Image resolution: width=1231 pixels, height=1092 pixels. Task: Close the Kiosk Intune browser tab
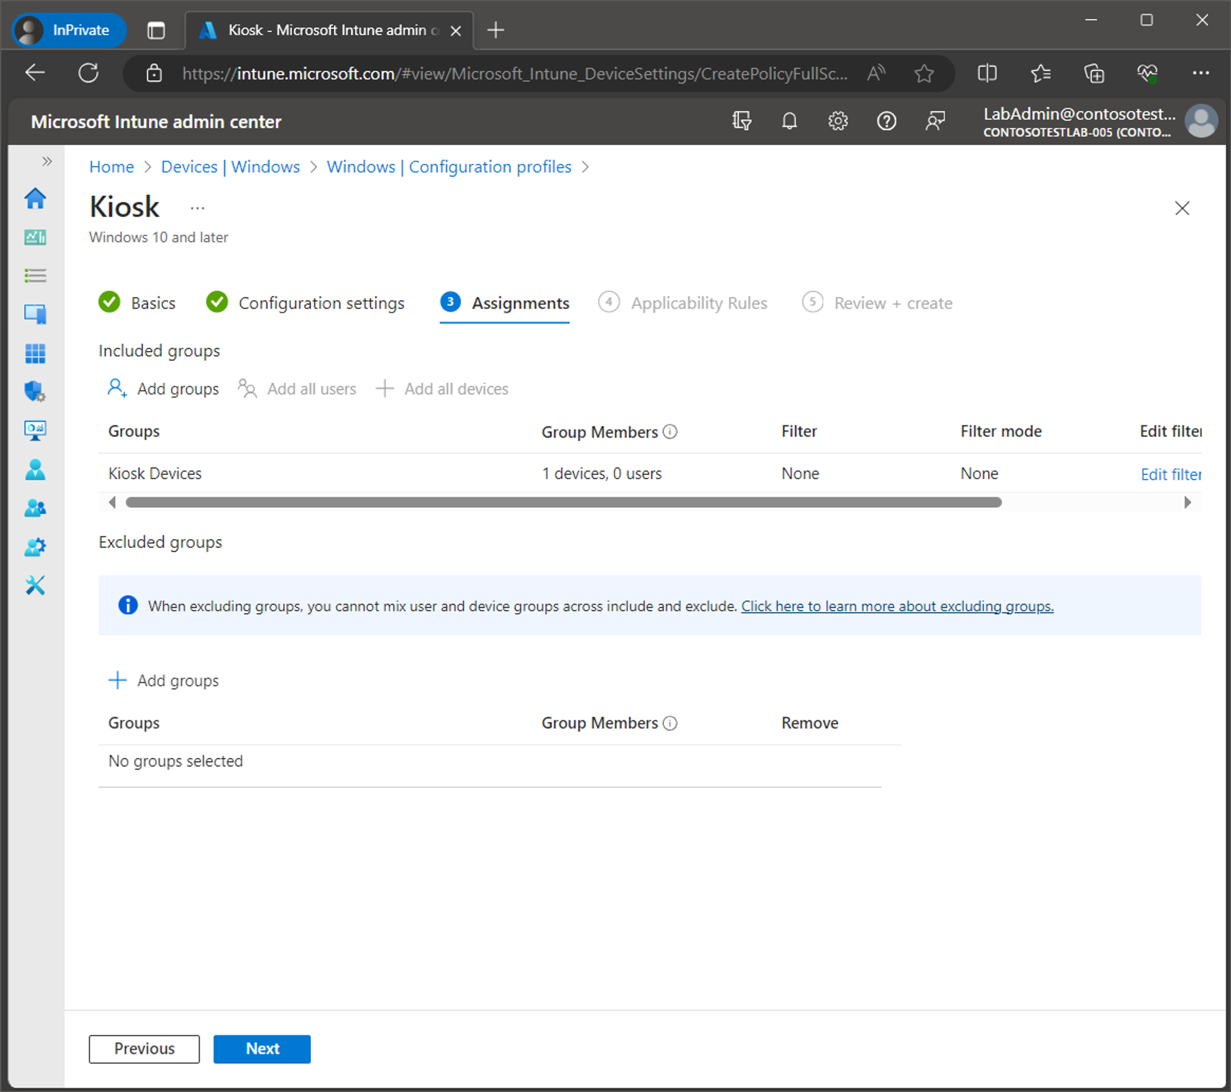[456, 31]
